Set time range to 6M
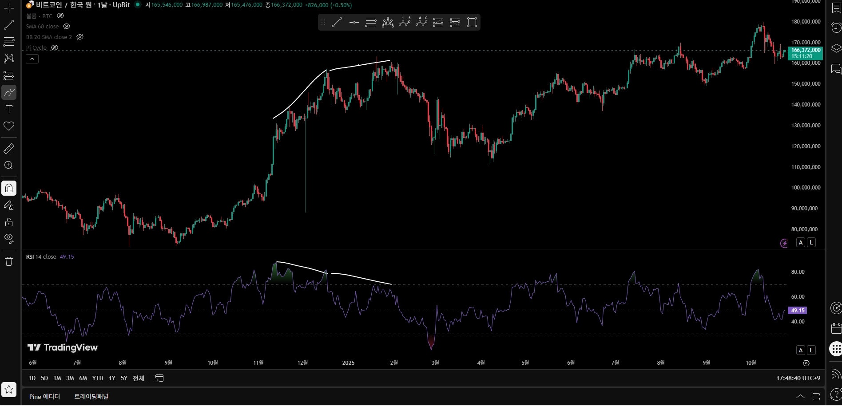This screenshot has height=406, width=842. point(83,378)
